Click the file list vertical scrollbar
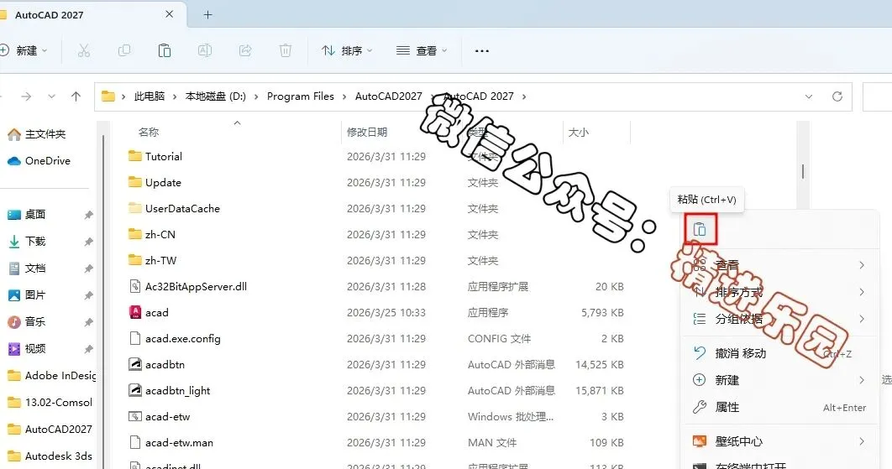Screen dimensions: 892x469 (x=803, y=171)
